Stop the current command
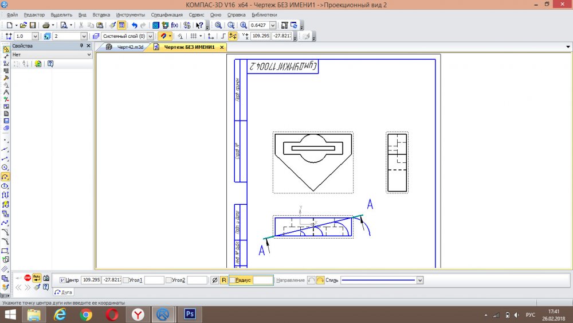The height and width of the screenshot is (323, 573). point(28,278)
